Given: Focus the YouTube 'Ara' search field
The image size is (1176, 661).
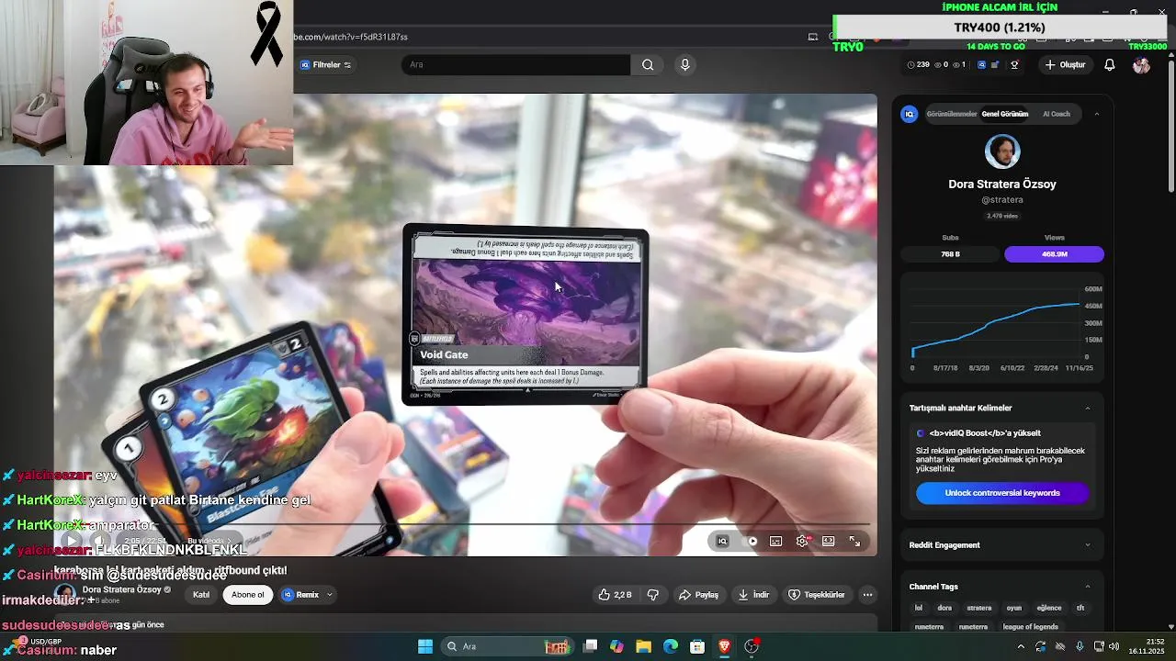Looking at the screenshot, I should pos(515,65).
